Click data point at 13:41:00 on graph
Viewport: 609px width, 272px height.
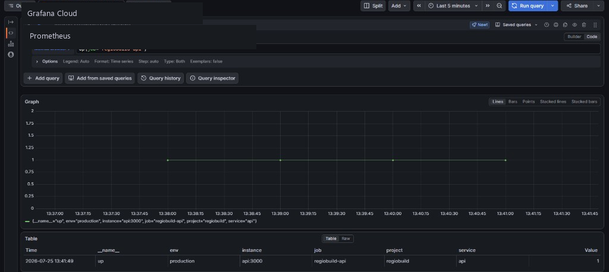click(x=505, y=160)
